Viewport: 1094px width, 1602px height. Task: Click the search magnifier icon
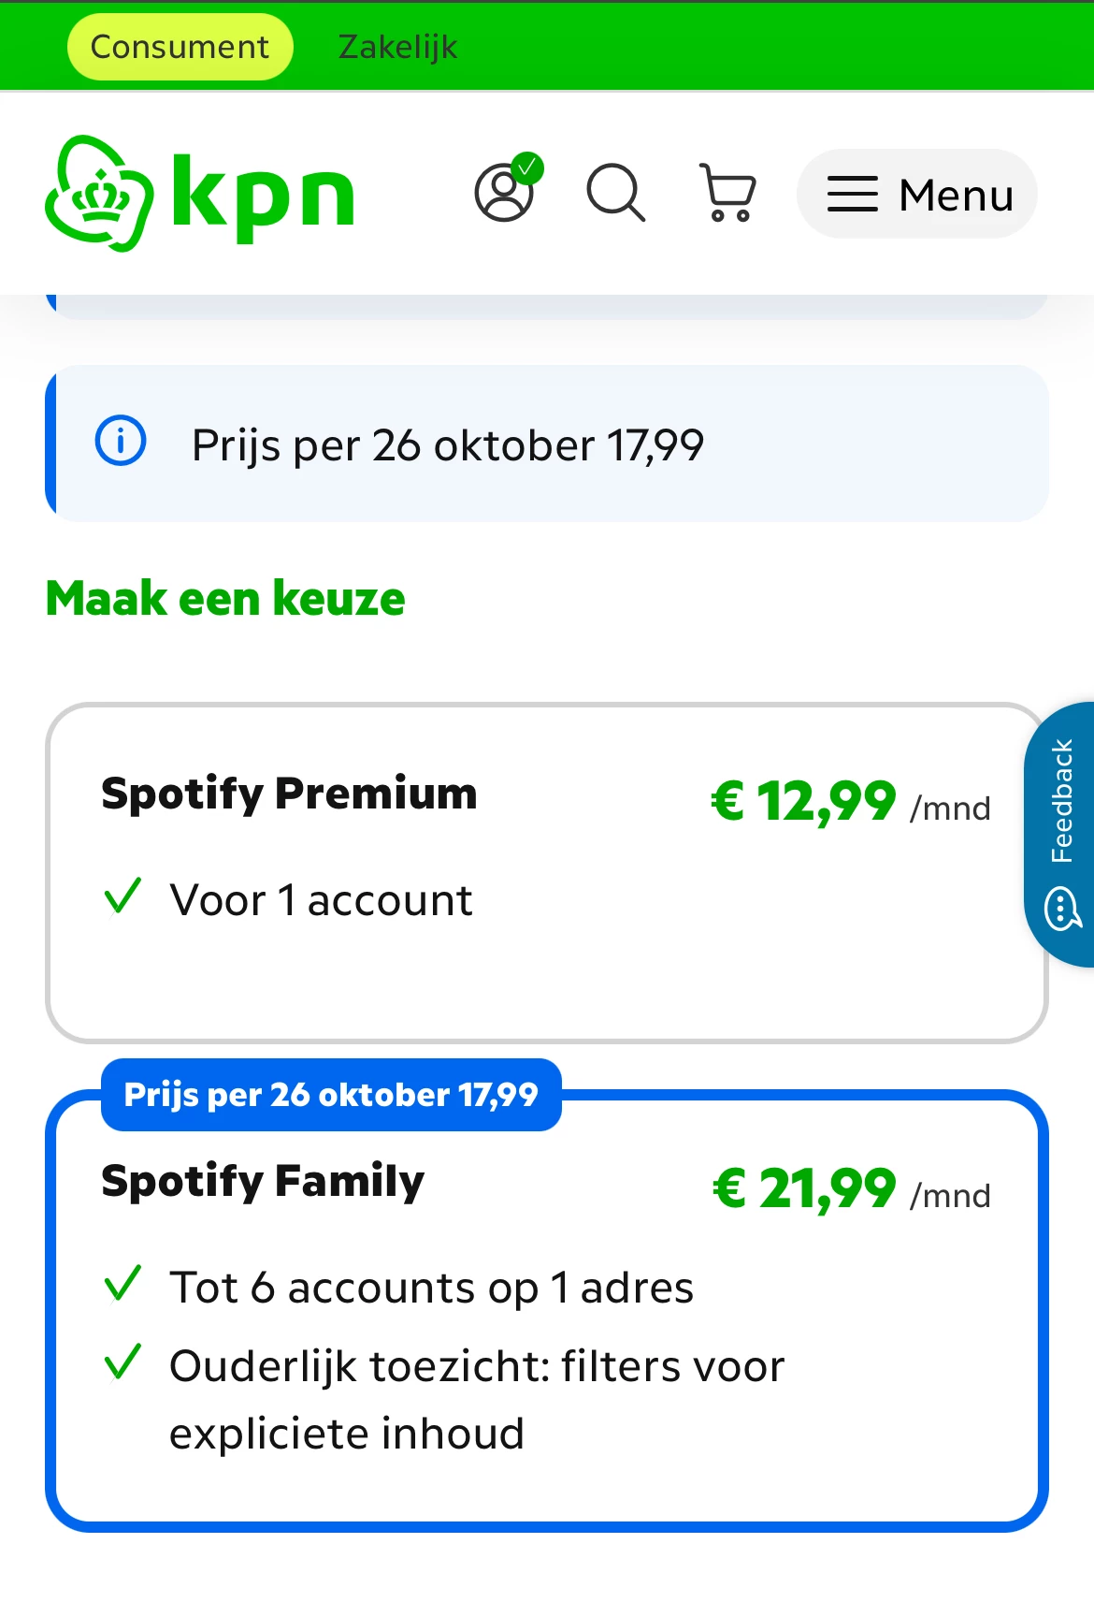pyautogui.click(x=615, y=193)
